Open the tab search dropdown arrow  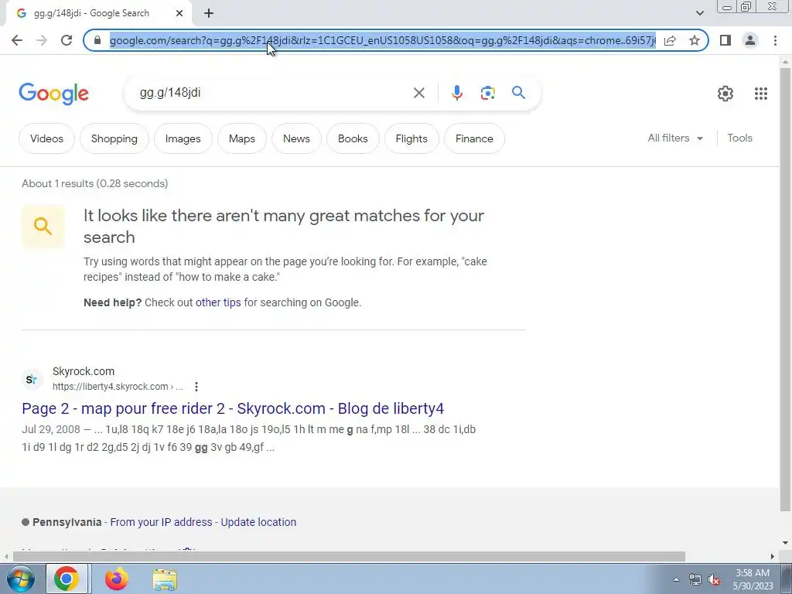click(x=699, y=13)
